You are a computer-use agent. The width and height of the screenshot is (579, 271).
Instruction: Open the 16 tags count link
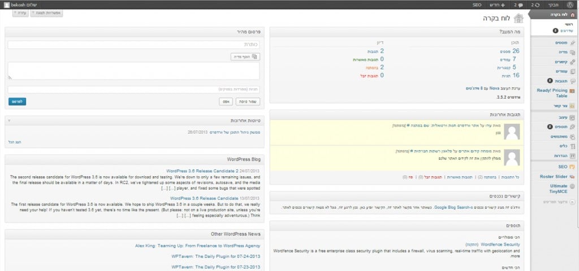pos(516,75)
